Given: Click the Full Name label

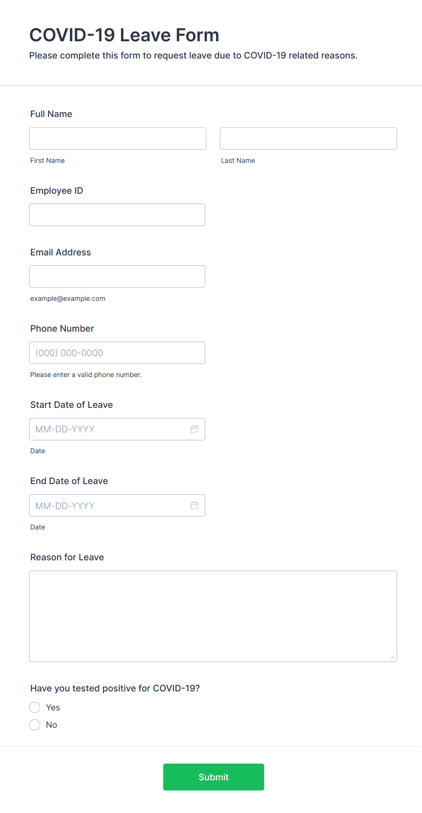Looking at the screenshot, I should pyautogui.click(x=51, y=114).
